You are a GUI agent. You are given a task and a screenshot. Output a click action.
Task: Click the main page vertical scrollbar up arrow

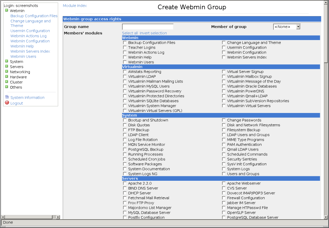[326, 2]
